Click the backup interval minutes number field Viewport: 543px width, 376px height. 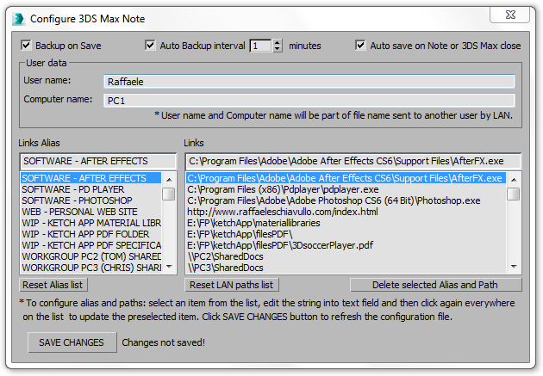click(x=261, y=46)
